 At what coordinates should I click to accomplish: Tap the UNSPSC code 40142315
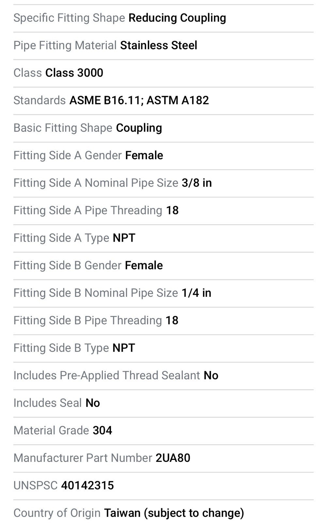[87, 485]
